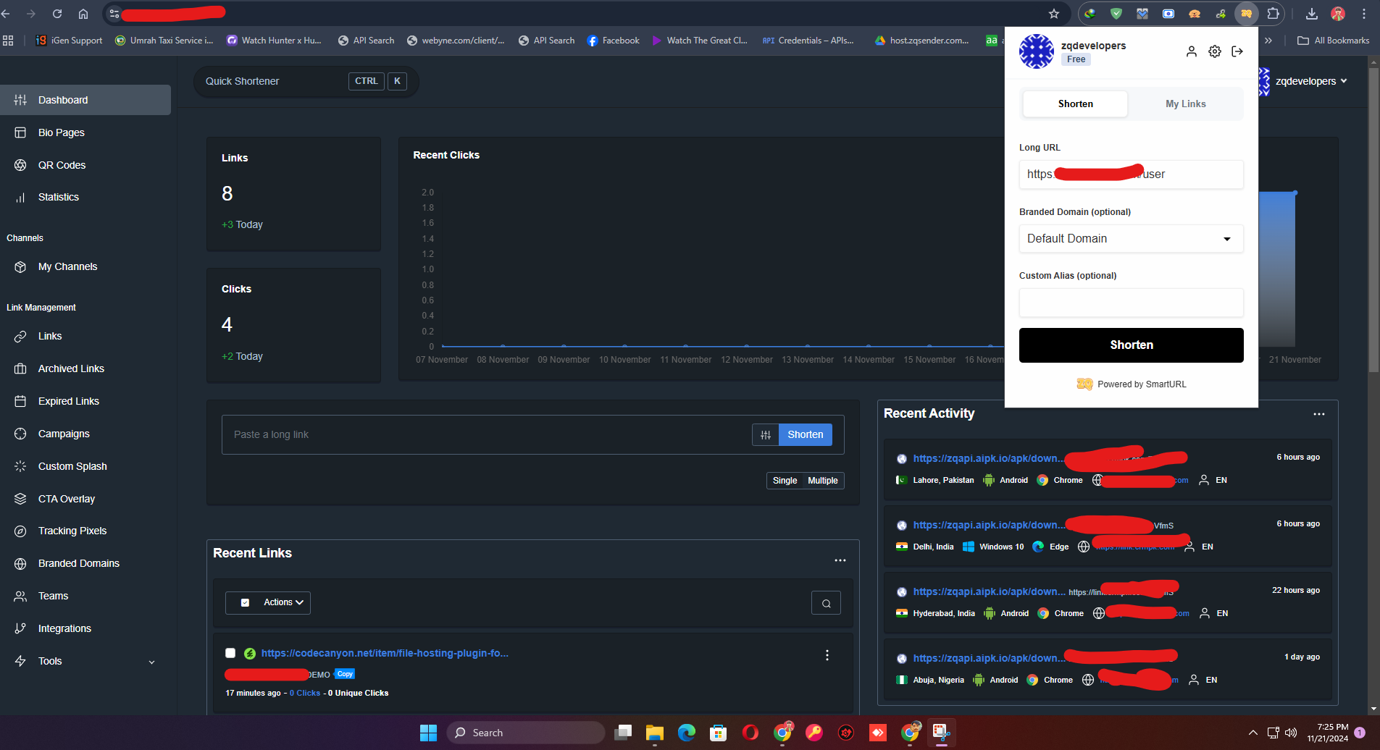Image resolution: width=1380 pixels, height=750 pixels.
Task: Open QR Codes from sidebar
Action: (62, 165)
